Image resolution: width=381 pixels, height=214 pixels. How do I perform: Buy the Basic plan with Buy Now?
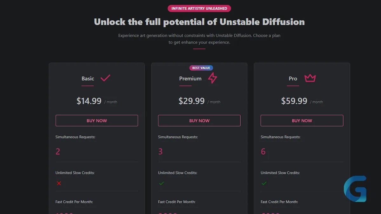pyautogui.click(x=97, y=120)
